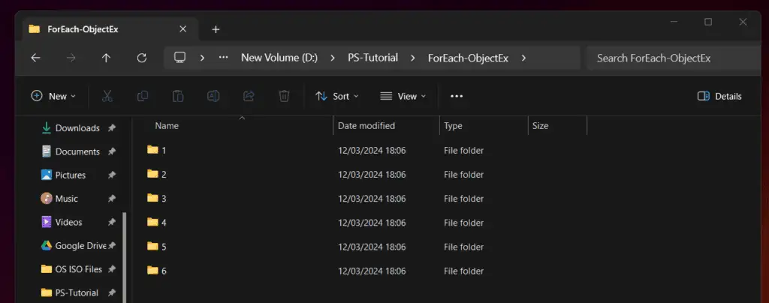Sort by the Date modified column header
Image resolution: width=769 pixels, height=303 pixels.
[x=366, y=126]
